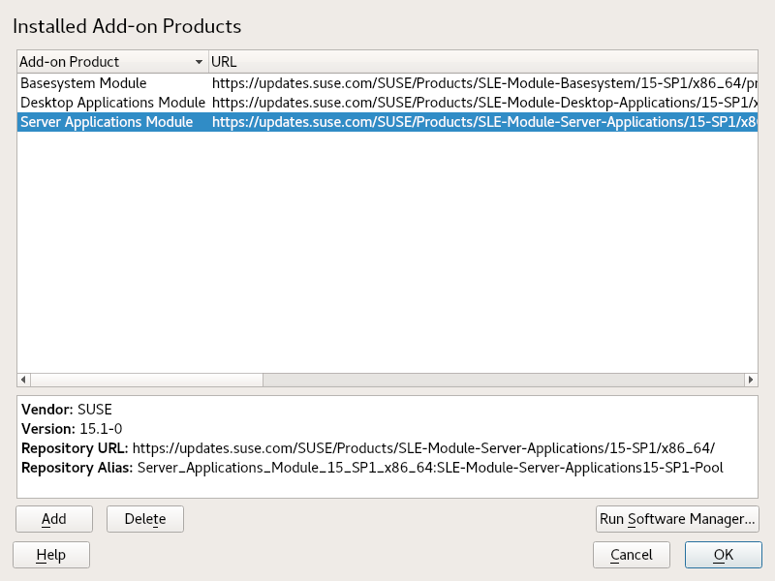This screenshot has width=775, height=581.
Task: Confirm with the OK button
Action: click(x=723, y=555)
